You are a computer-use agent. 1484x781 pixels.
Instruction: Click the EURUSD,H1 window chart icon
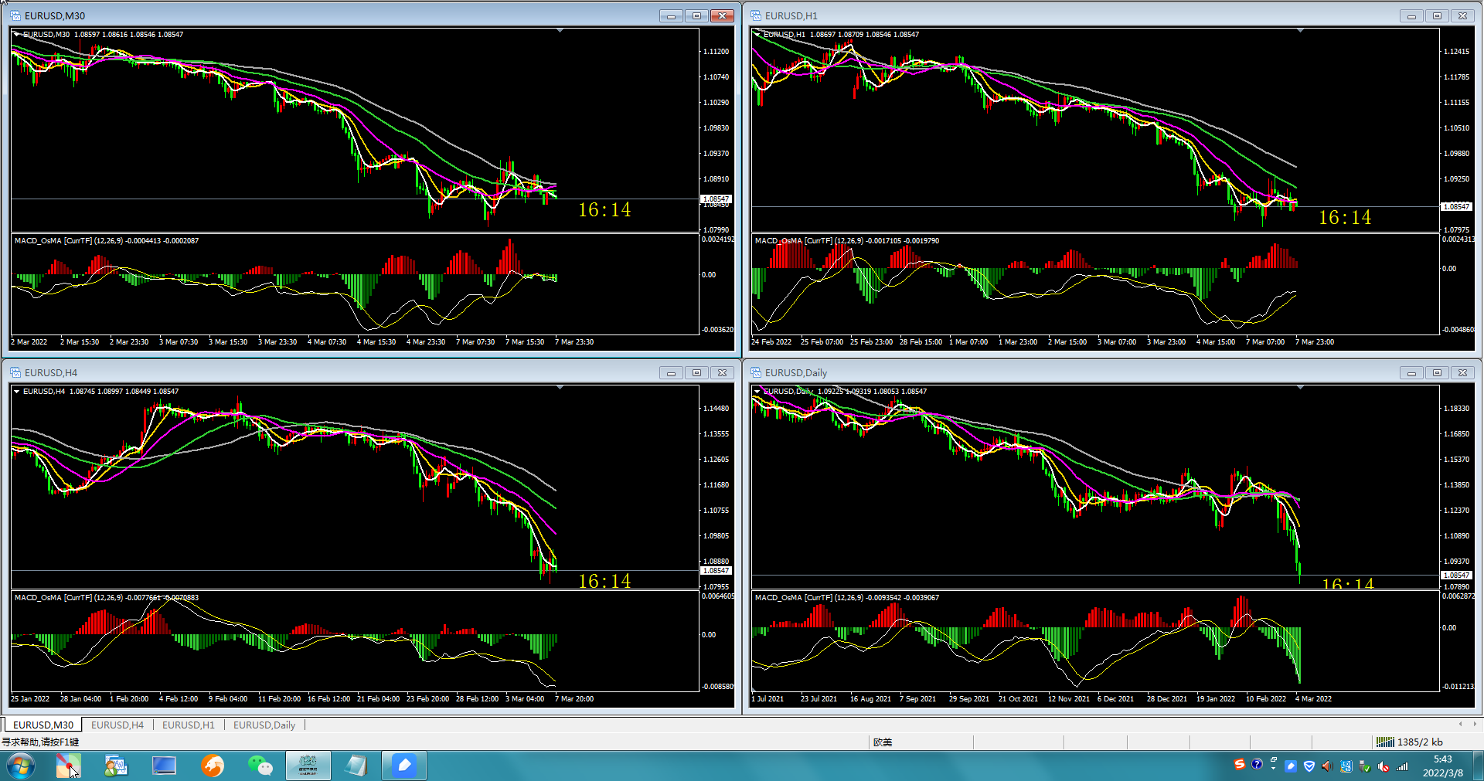[x=756, y=15]
